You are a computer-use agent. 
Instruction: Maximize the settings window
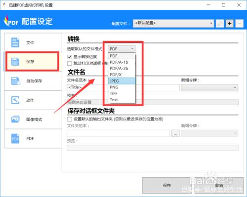[224, 5]
